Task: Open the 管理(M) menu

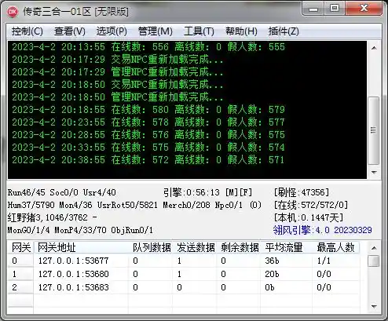Action: [156, 31]
